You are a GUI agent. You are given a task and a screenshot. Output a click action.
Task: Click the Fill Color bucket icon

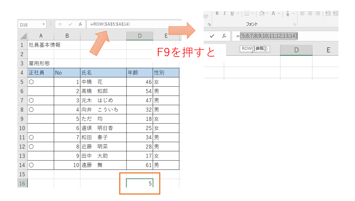pyautogui.click(x=262, y=13)
